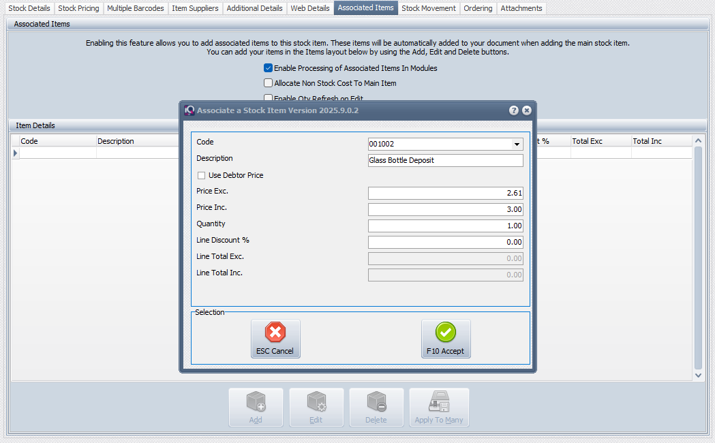Enable the Use Debtor Price checkbox
Screen dimensions: 715x443
click(x=201, y=176)
